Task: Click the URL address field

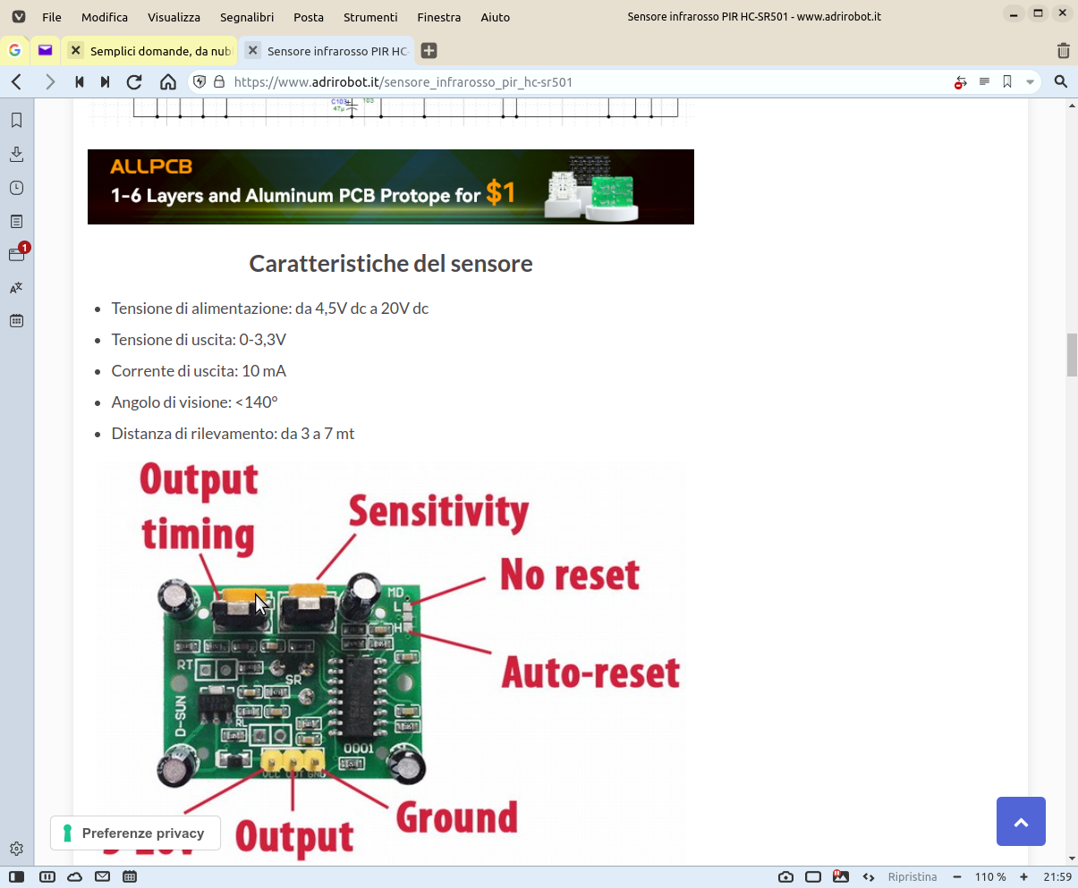Action: click(x=590, y=82)
